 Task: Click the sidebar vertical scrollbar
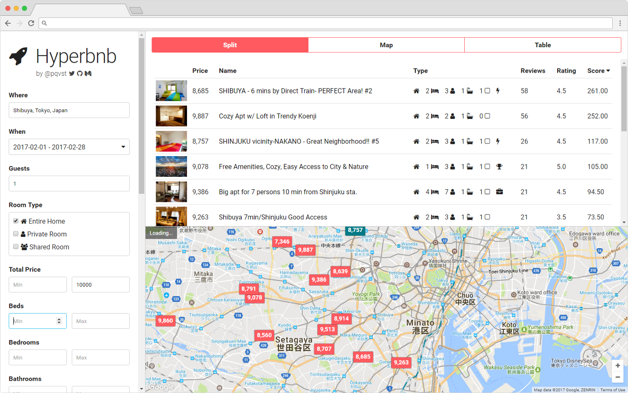pos(142,117)
